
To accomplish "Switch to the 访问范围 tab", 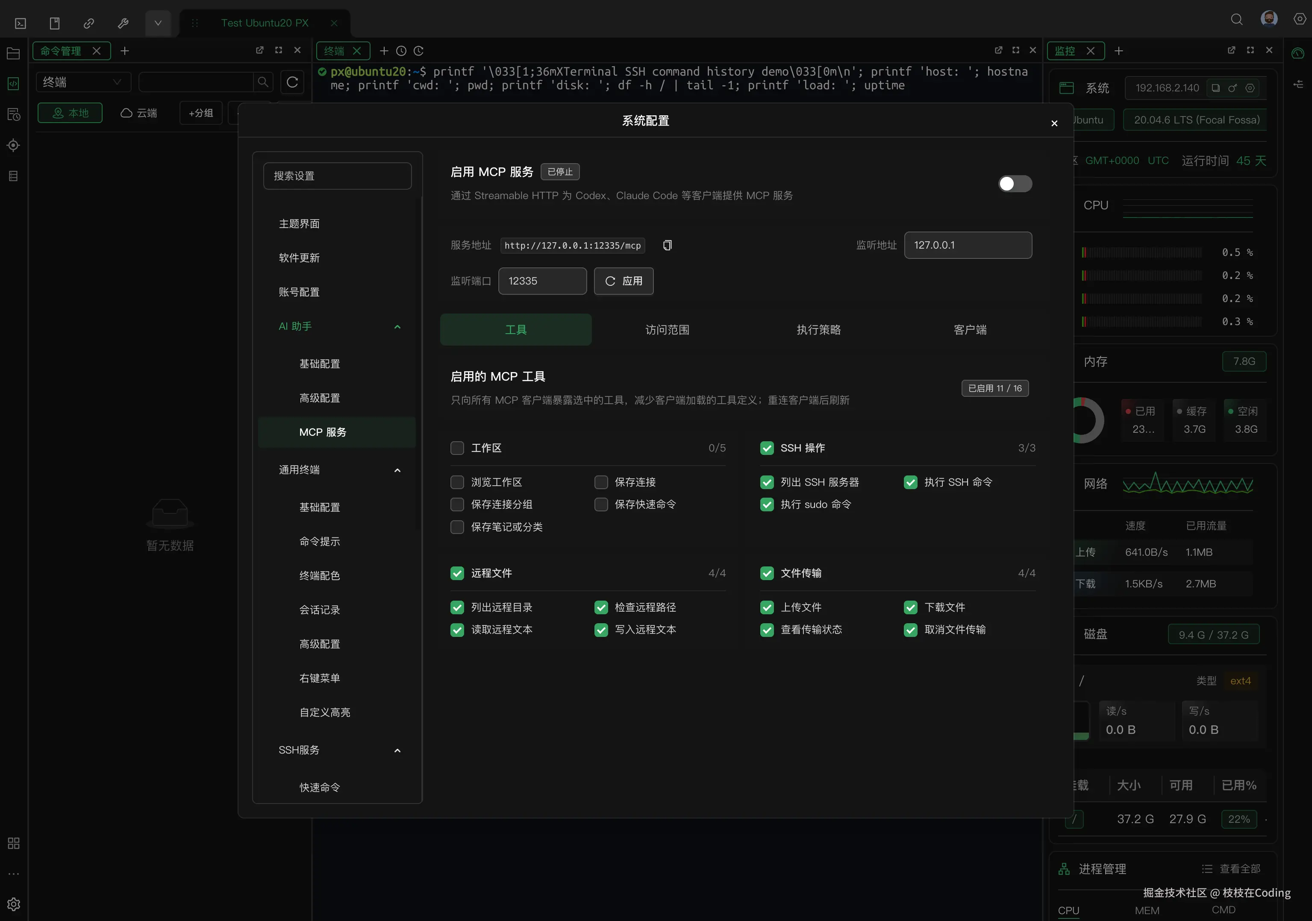I will tap(667, 330).
